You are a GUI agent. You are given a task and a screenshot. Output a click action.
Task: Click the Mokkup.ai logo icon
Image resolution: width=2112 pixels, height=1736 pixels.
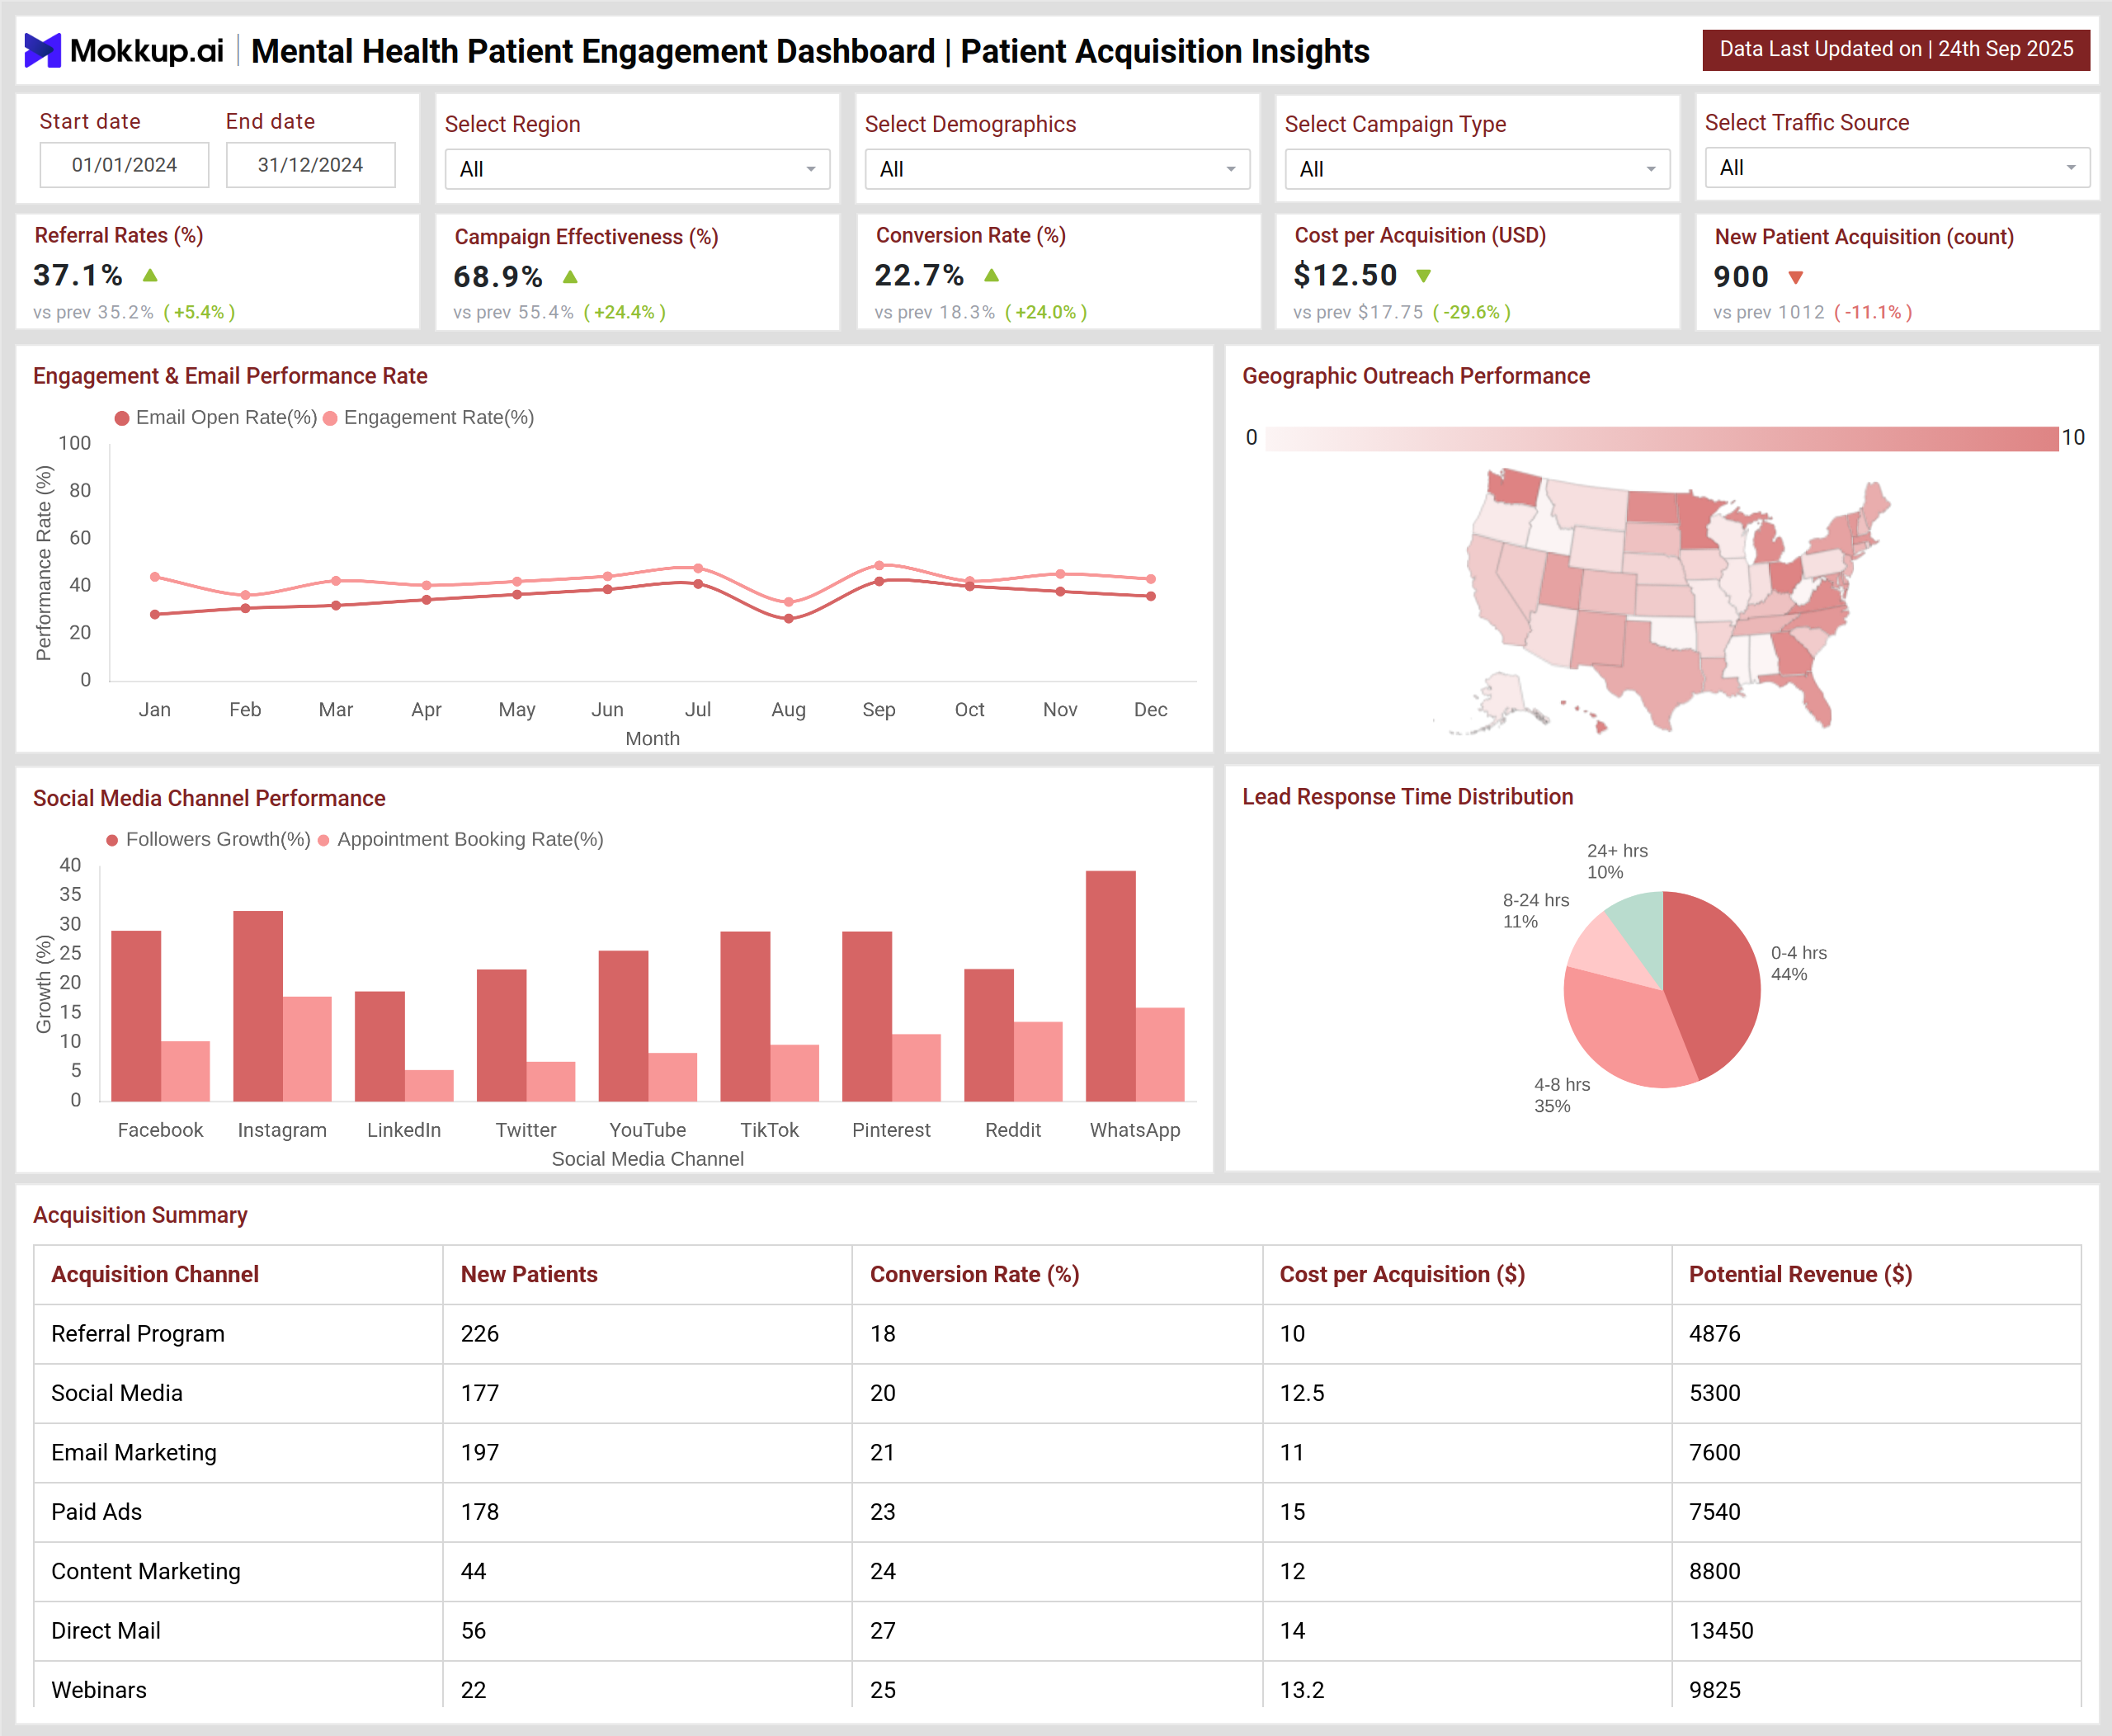[42, 50]
